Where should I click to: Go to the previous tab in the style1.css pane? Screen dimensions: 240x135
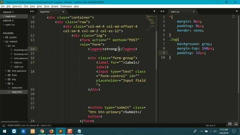[x=161, y=11]
